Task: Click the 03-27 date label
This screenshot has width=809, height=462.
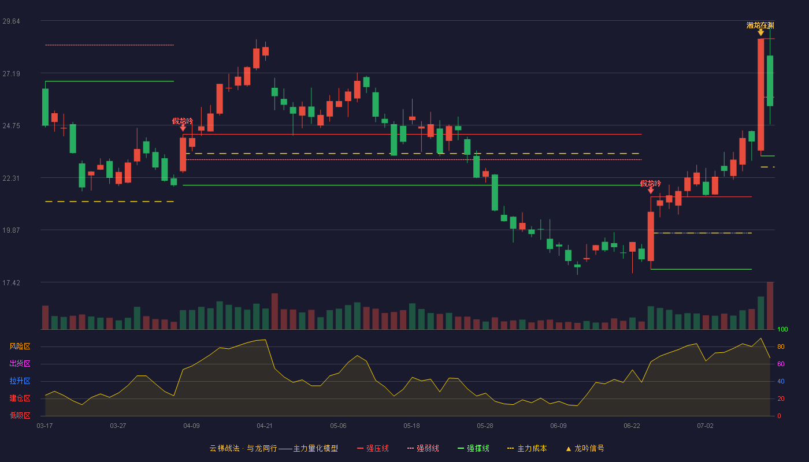Action: pos(118,426)
